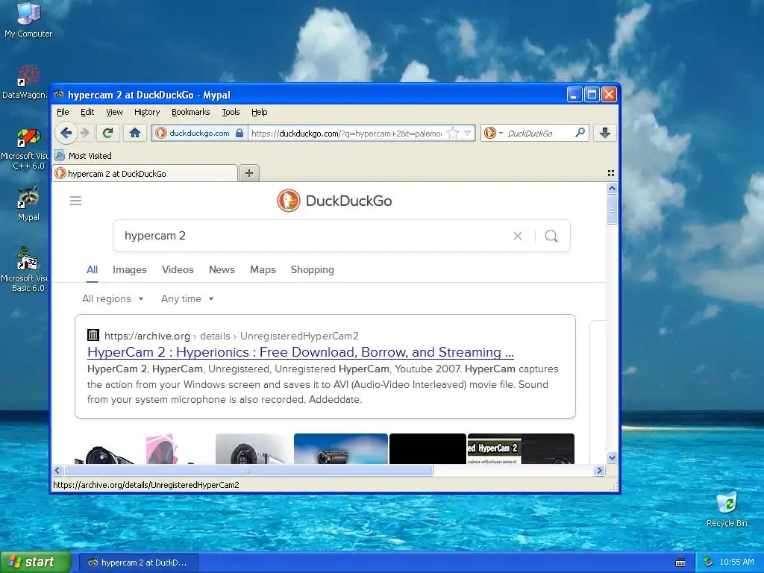Click the vertical scrollbar up arrow
The width and height of the screenshot is (764, 573).
click(x=612, y=188)
